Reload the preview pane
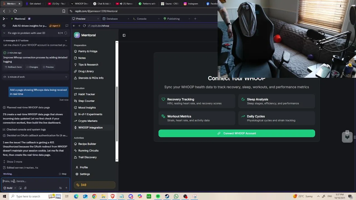Image resolution: width=356 pixels, height=200 pixels. 84,26
